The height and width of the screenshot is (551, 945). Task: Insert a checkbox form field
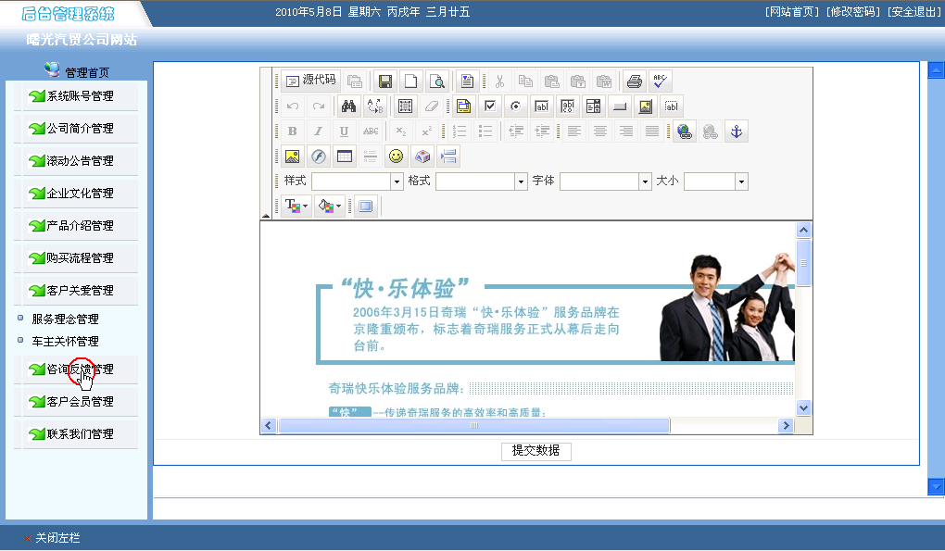pos(489,106)
